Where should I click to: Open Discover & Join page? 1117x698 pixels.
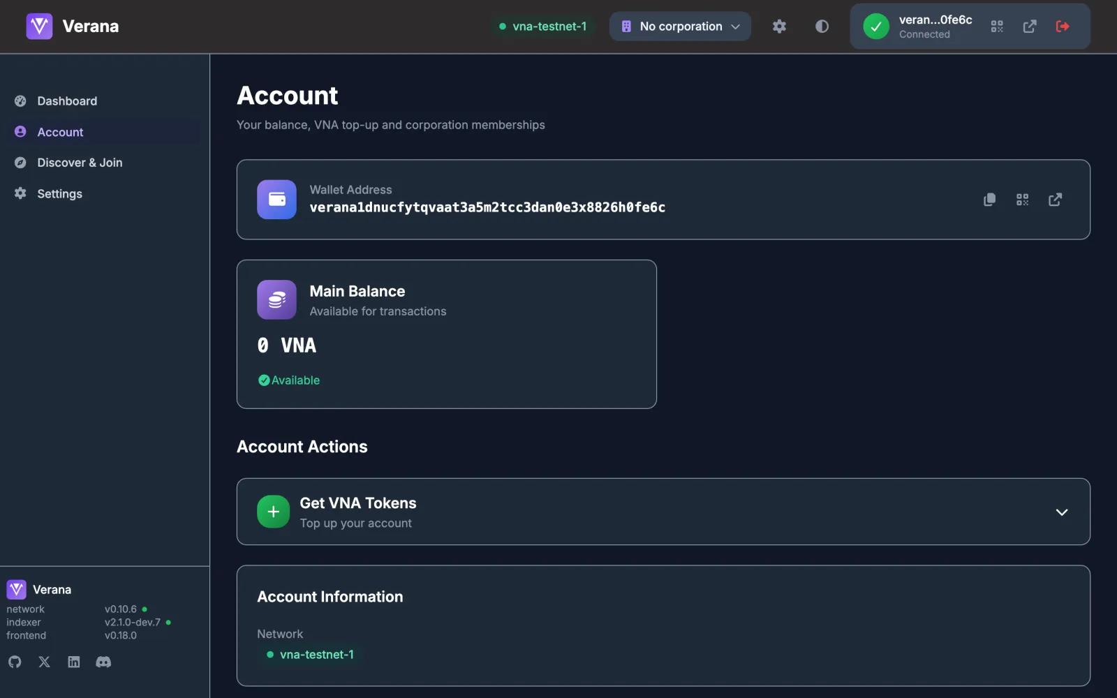(80, 163)
